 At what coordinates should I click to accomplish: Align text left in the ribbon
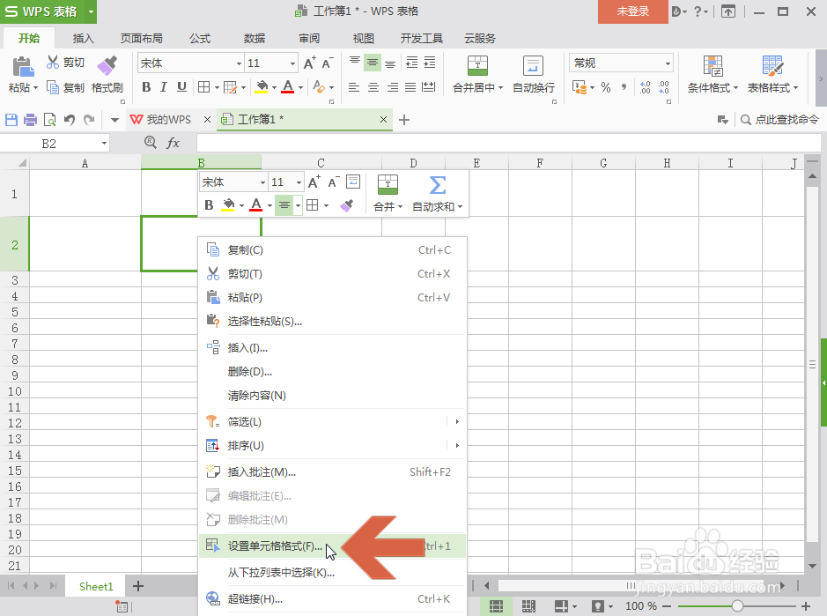pos(354,87)
